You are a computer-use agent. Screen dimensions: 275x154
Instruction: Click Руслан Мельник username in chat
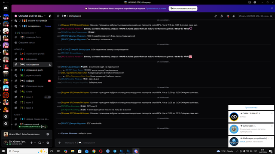tap(69, 133)
